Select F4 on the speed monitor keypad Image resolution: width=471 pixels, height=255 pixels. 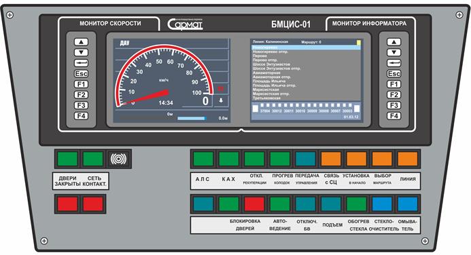pyautogui.click(x=81, y=116)
